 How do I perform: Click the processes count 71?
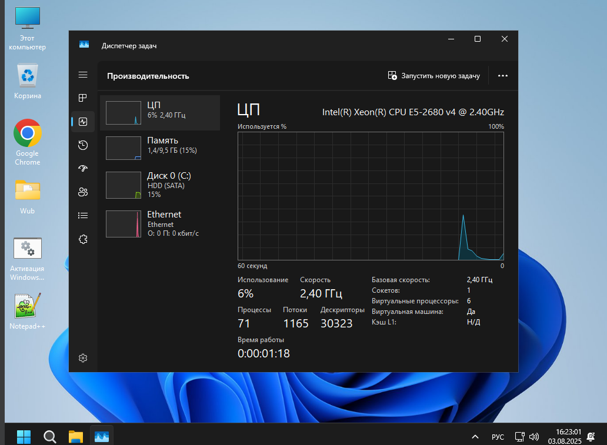[244, 323]
